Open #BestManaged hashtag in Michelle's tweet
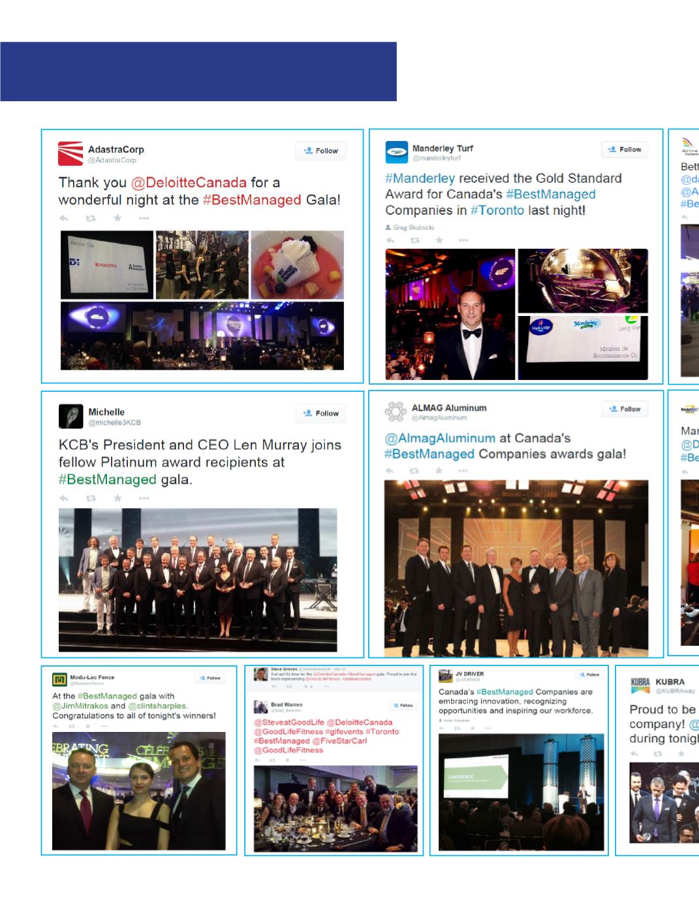Image resolution: width=699 pixels, height=905 pixels. click(108, 479)
